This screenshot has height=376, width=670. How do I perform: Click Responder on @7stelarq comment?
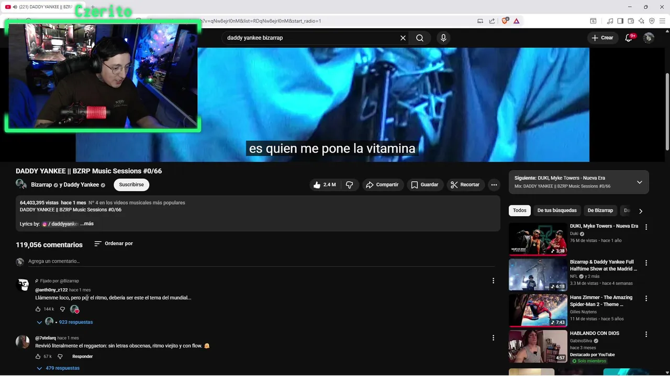[82, 357]
